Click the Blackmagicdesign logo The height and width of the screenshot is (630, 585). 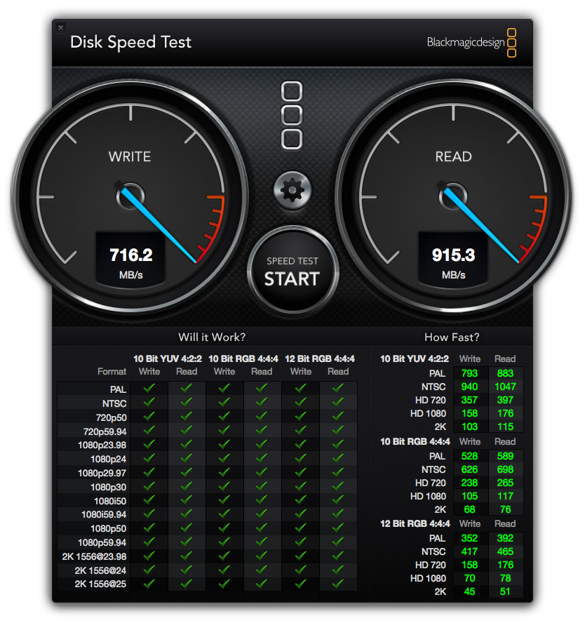coord(471,43)
